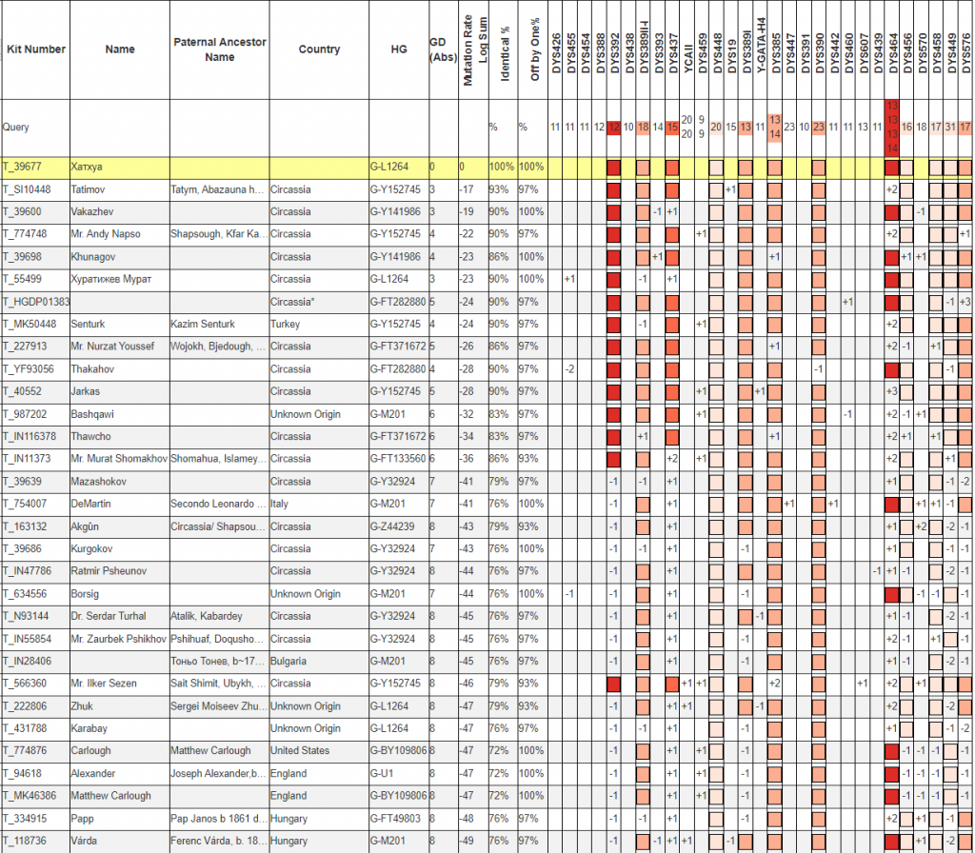
Task: Select the GD (Abs) column header
Action: 443,50
